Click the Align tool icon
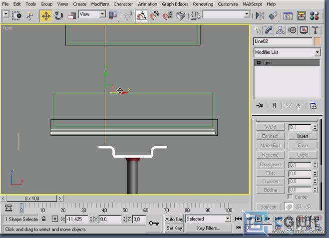The image size is (329, 238). click(273, 16)
